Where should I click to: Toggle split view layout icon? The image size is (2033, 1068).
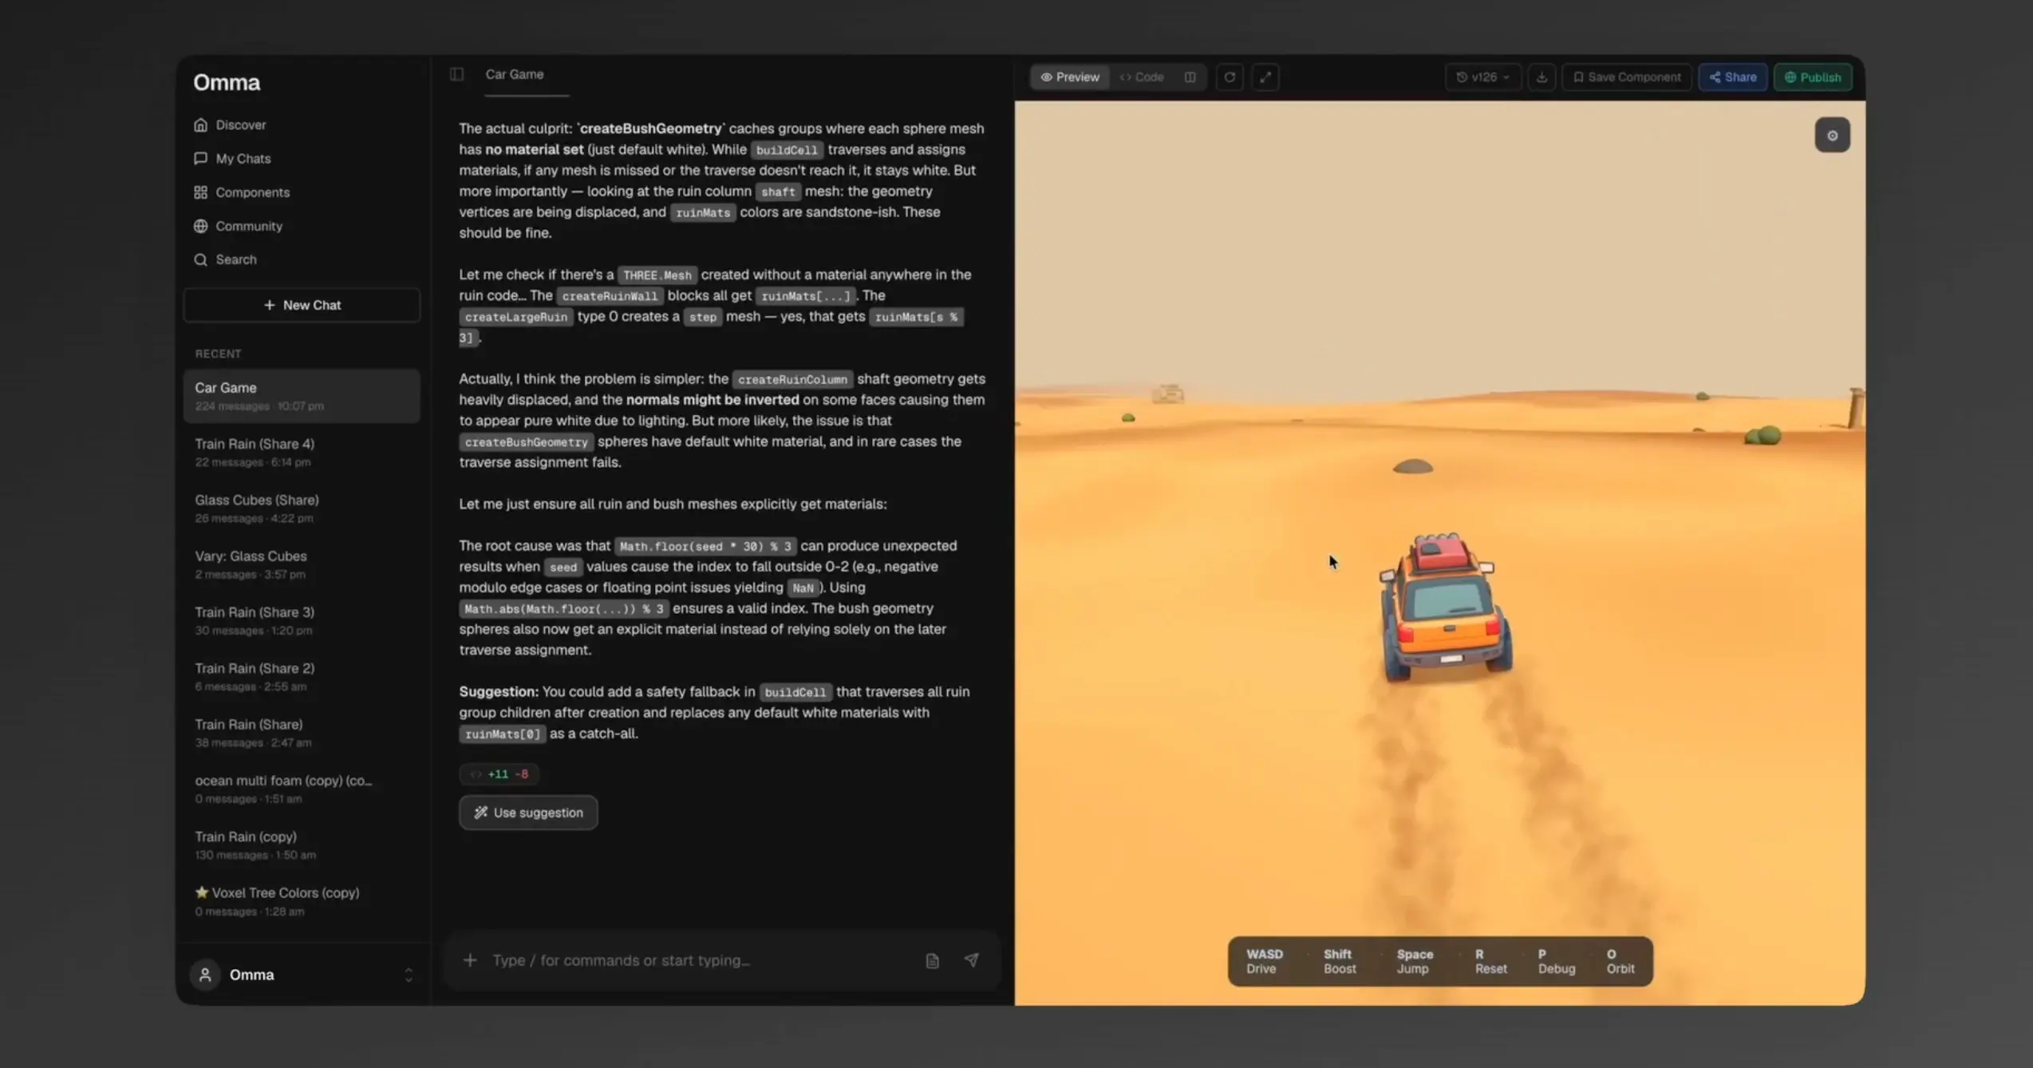(x=1190, y=77)
